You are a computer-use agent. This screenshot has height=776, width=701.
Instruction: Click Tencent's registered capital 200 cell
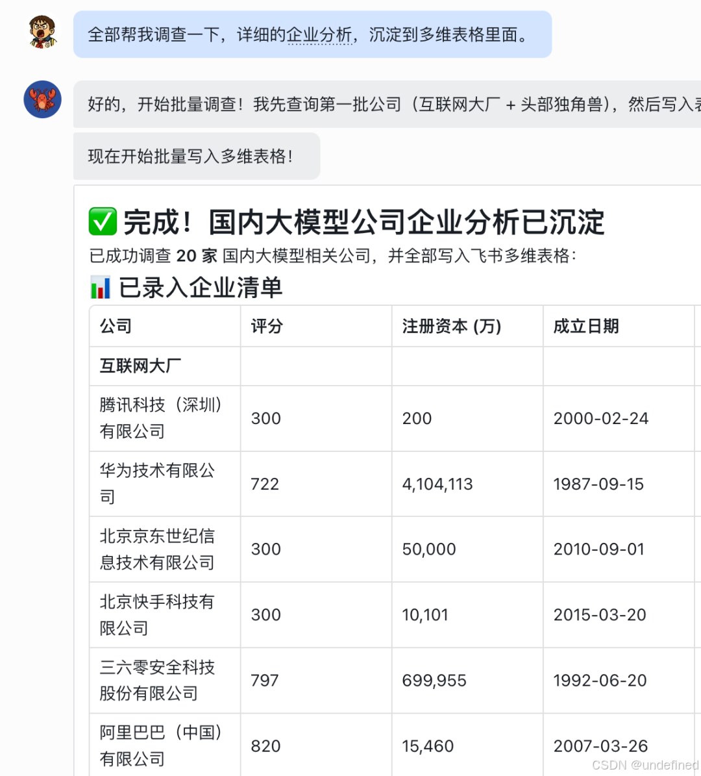tap(467, 418)
